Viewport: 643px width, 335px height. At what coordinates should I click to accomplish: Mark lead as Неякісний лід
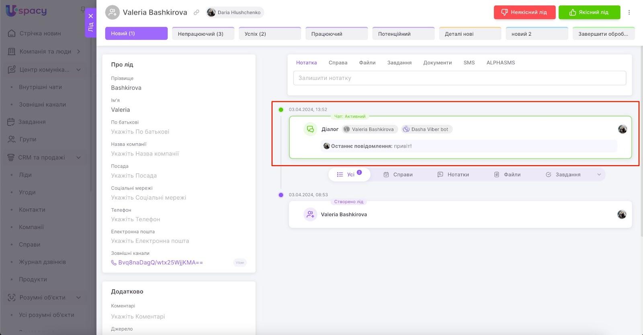coord(524,12)
